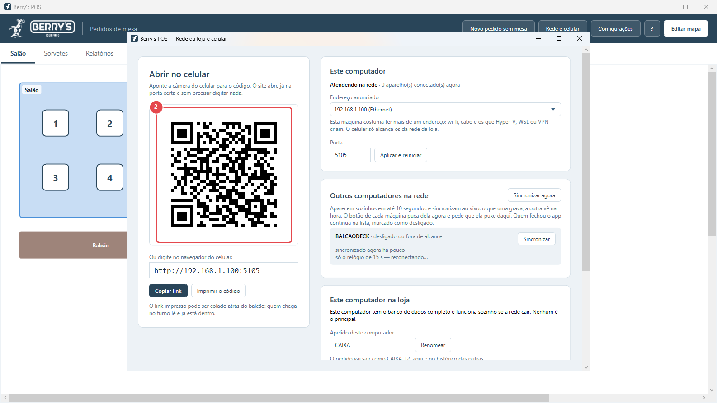717x403 pixels.
Task: Click the Berry's logo in the header
Action: [x=42, y=28]
